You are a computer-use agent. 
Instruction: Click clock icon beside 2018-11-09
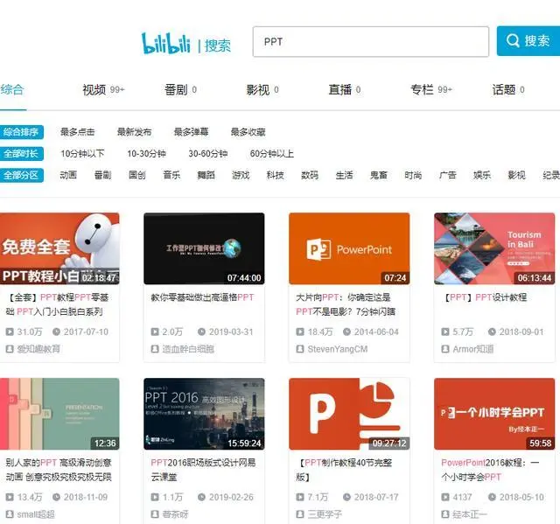(x=56, y=497)
